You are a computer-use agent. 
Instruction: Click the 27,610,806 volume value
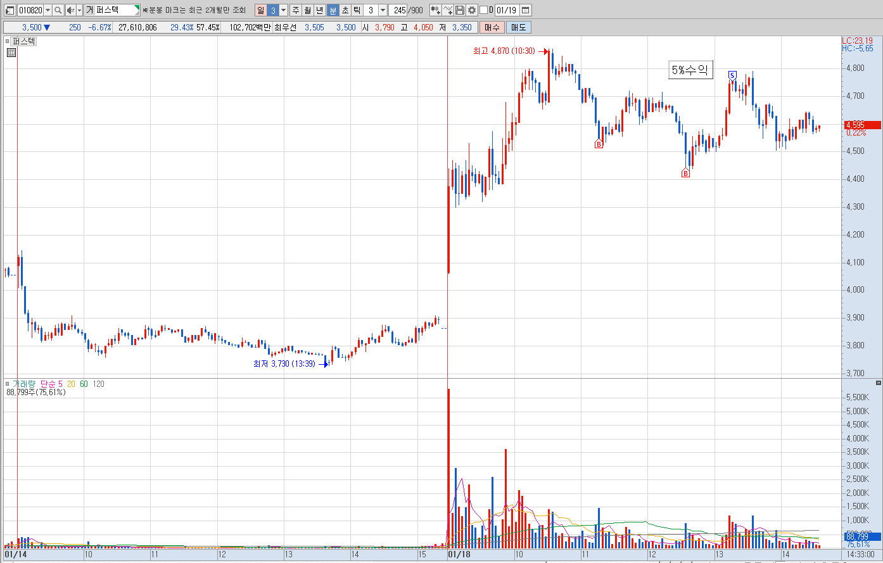pos(137,27)
